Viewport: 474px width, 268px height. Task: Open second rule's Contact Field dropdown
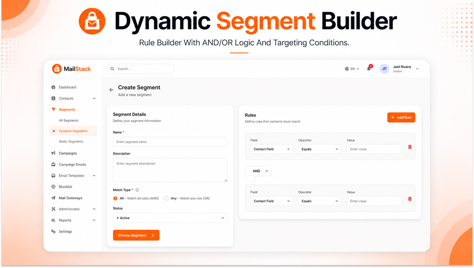pyautogui.click(x=272, y=201)
